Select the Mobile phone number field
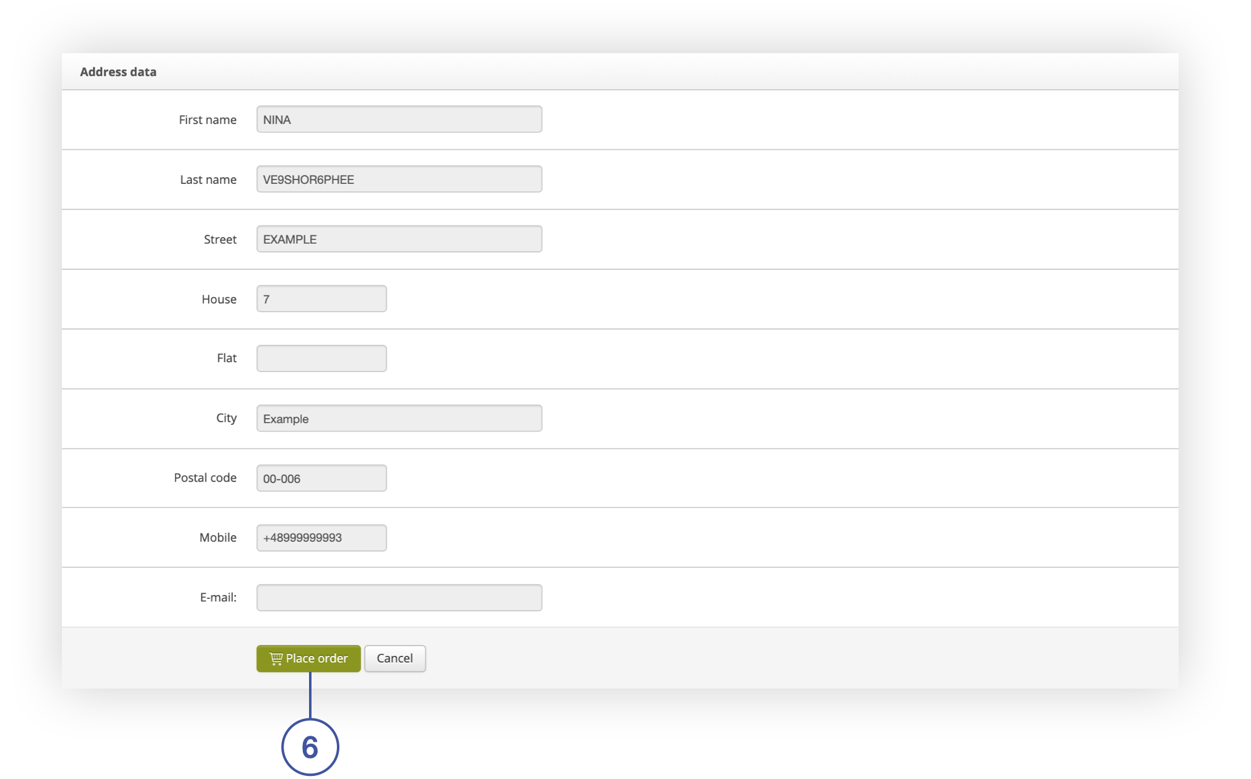 (321, 537)
